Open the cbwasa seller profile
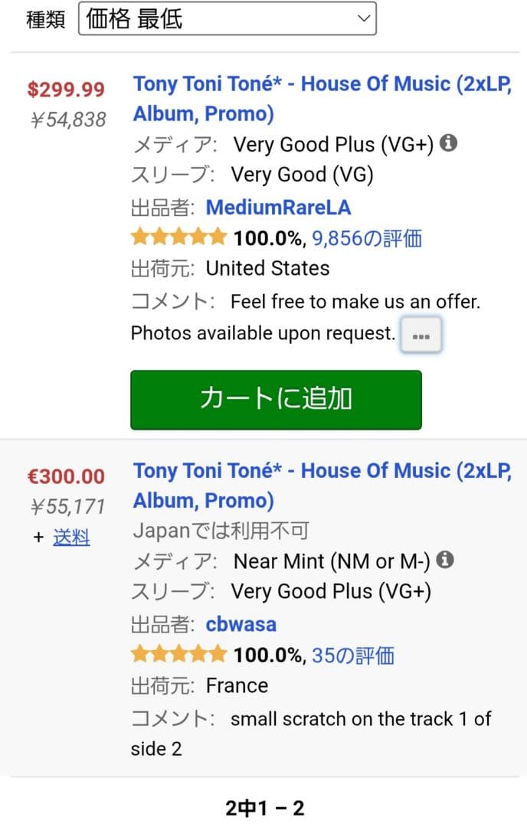Image resolution: width=527 pixels, height=827 pixels. click(241, 623)
